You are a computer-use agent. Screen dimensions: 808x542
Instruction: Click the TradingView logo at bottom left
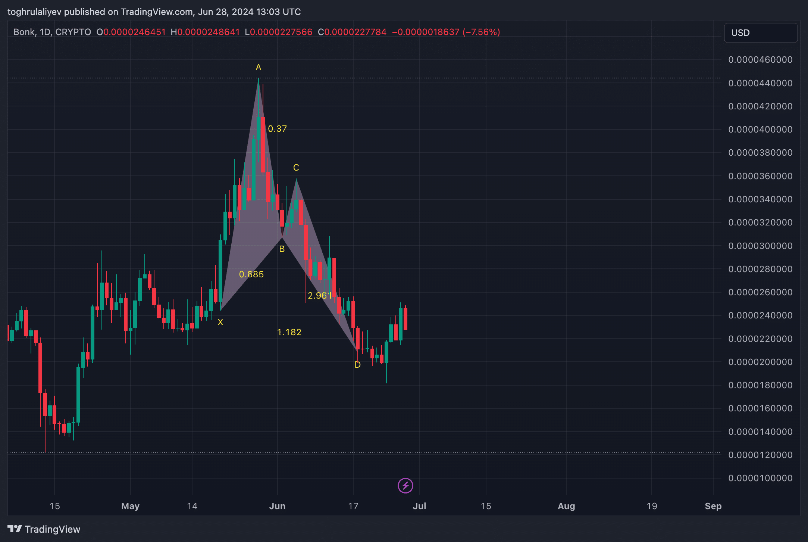pyautogui.click(x=44, y=529)
